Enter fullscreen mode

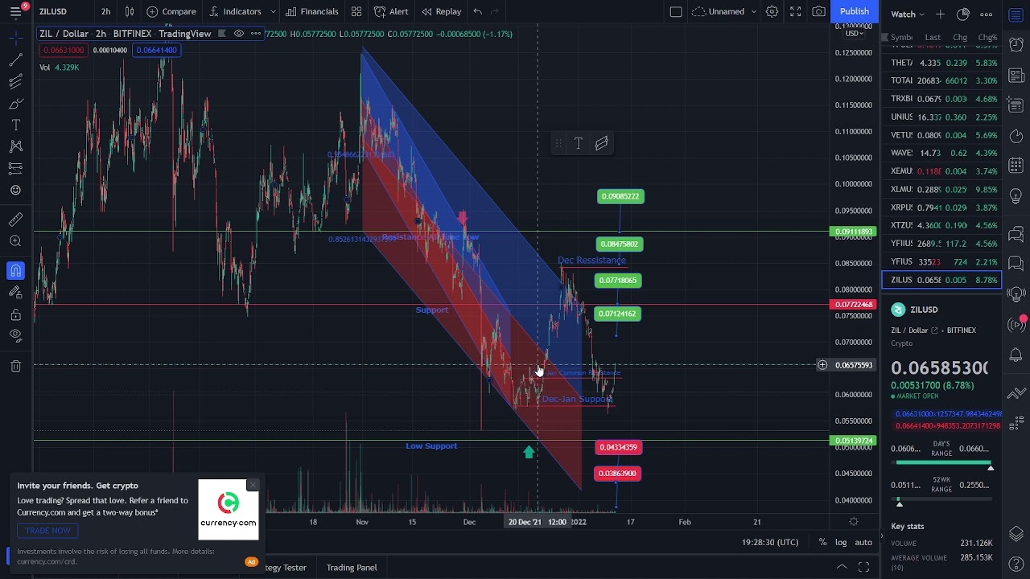(795, 11)
